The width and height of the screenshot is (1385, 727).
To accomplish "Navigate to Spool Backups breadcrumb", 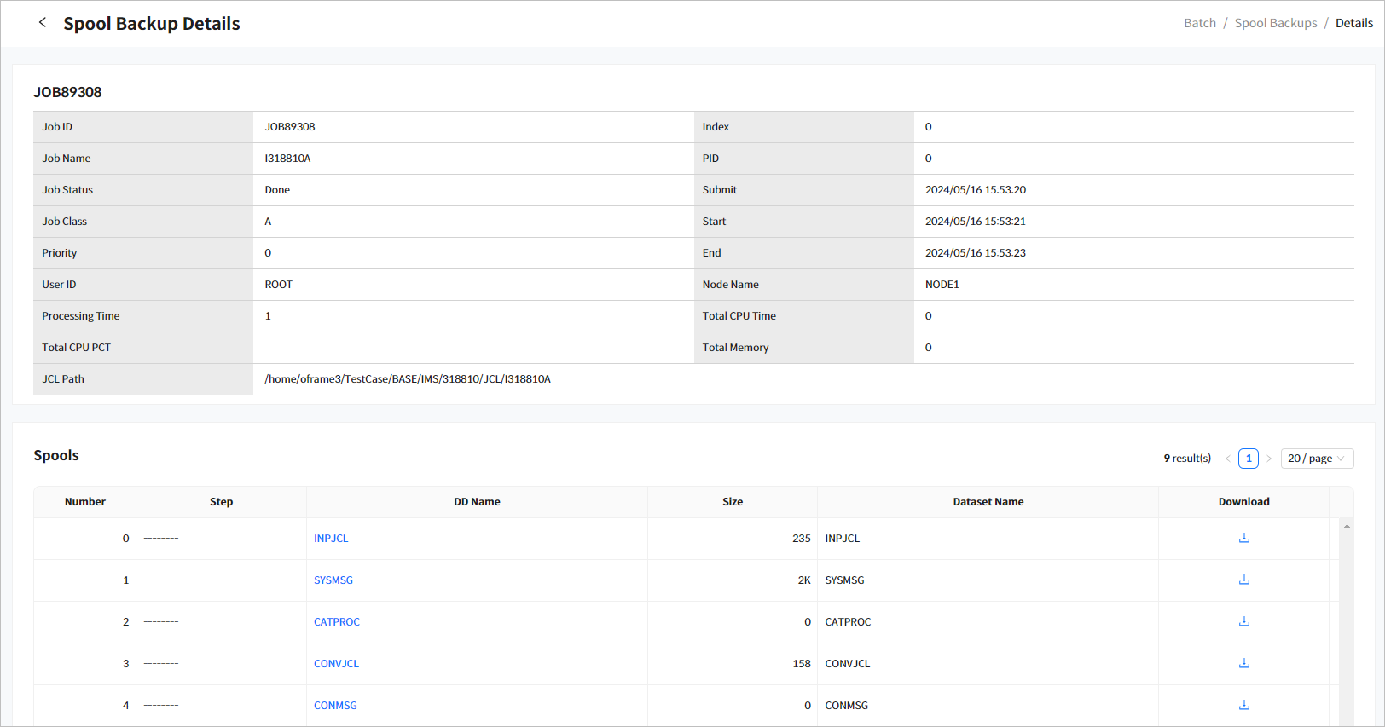I will [1275, 23].
